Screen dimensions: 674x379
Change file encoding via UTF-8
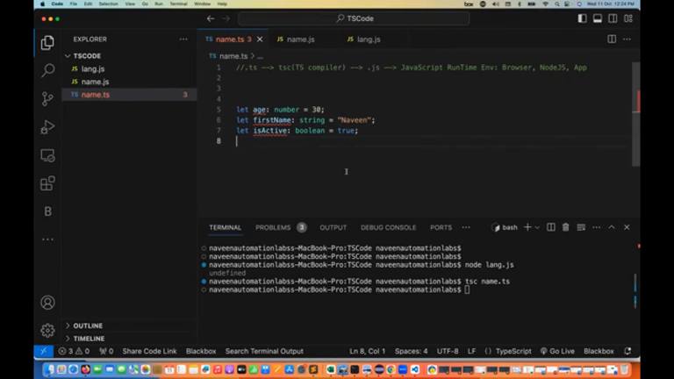(448, 351)
